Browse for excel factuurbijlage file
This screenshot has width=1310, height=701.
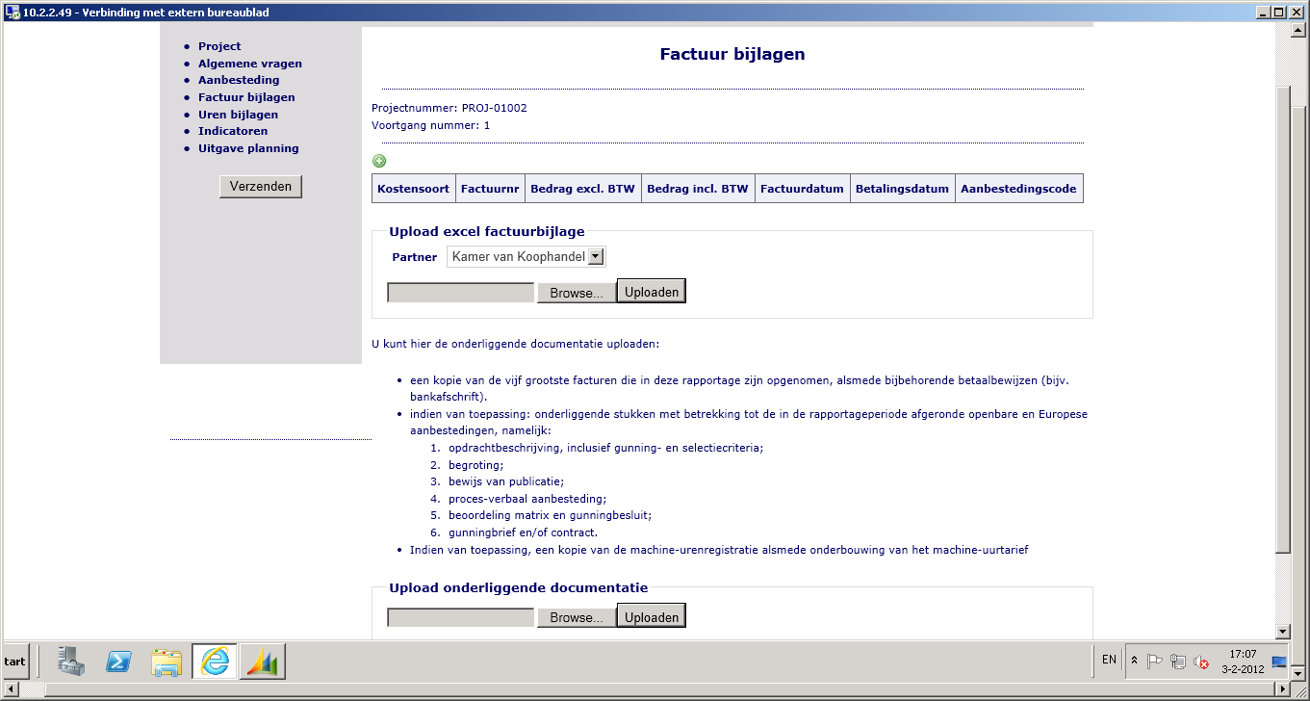pyautogui.click(x=576, y=293)
